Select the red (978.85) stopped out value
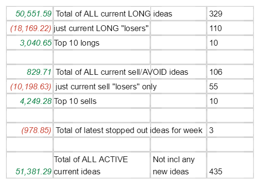 (30, 130)
